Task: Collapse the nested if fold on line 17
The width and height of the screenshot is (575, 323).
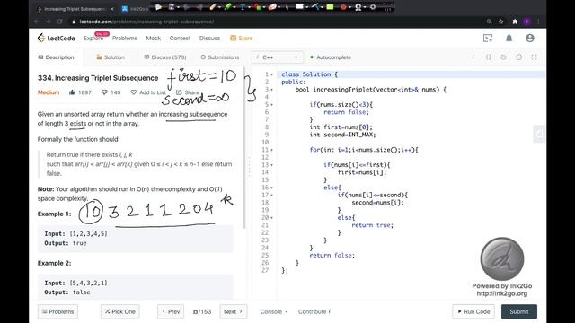Action: (271, 196)
